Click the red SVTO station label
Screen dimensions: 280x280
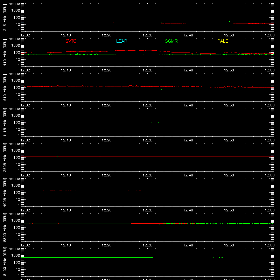[x=71, y=41]
